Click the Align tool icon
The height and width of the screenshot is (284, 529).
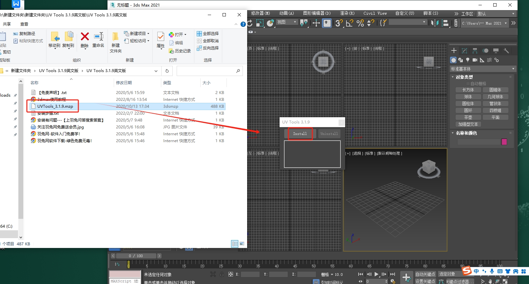click(x=445, y=23)
